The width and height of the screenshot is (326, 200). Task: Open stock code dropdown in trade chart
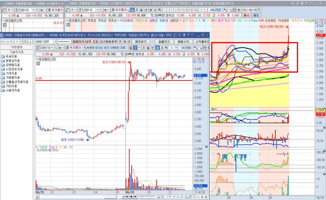(52, 48)
